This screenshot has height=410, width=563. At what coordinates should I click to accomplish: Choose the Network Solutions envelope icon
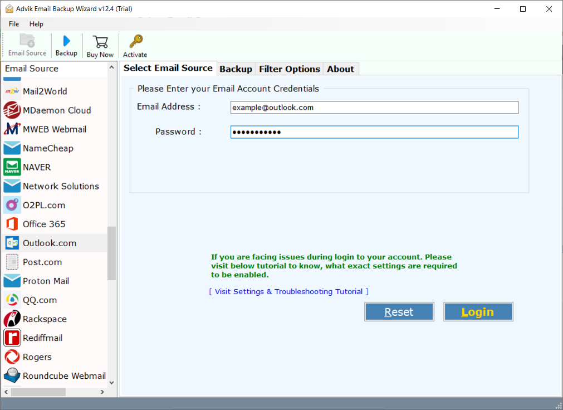12,186
